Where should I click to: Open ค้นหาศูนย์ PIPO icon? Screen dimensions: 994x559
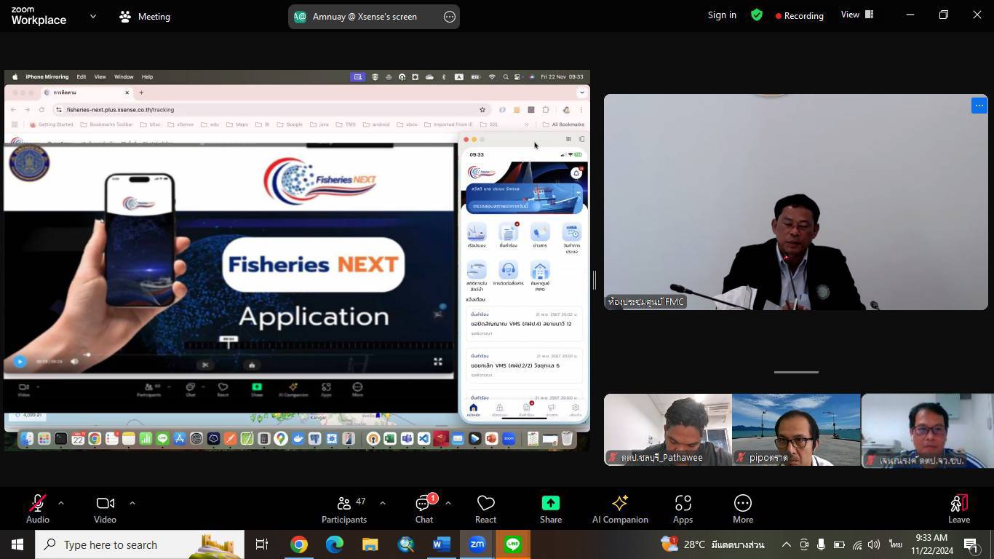point(540,277)
